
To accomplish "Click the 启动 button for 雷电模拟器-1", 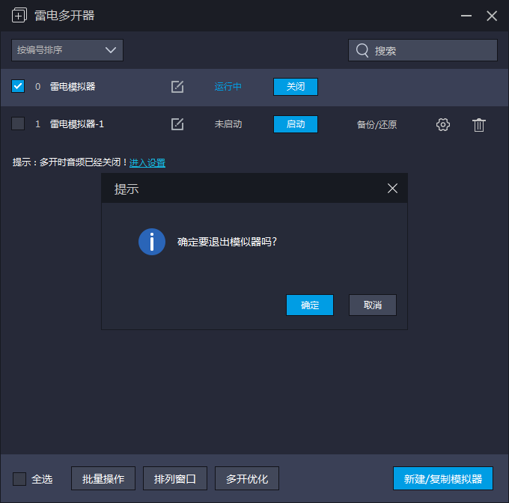I will (296, 124).
